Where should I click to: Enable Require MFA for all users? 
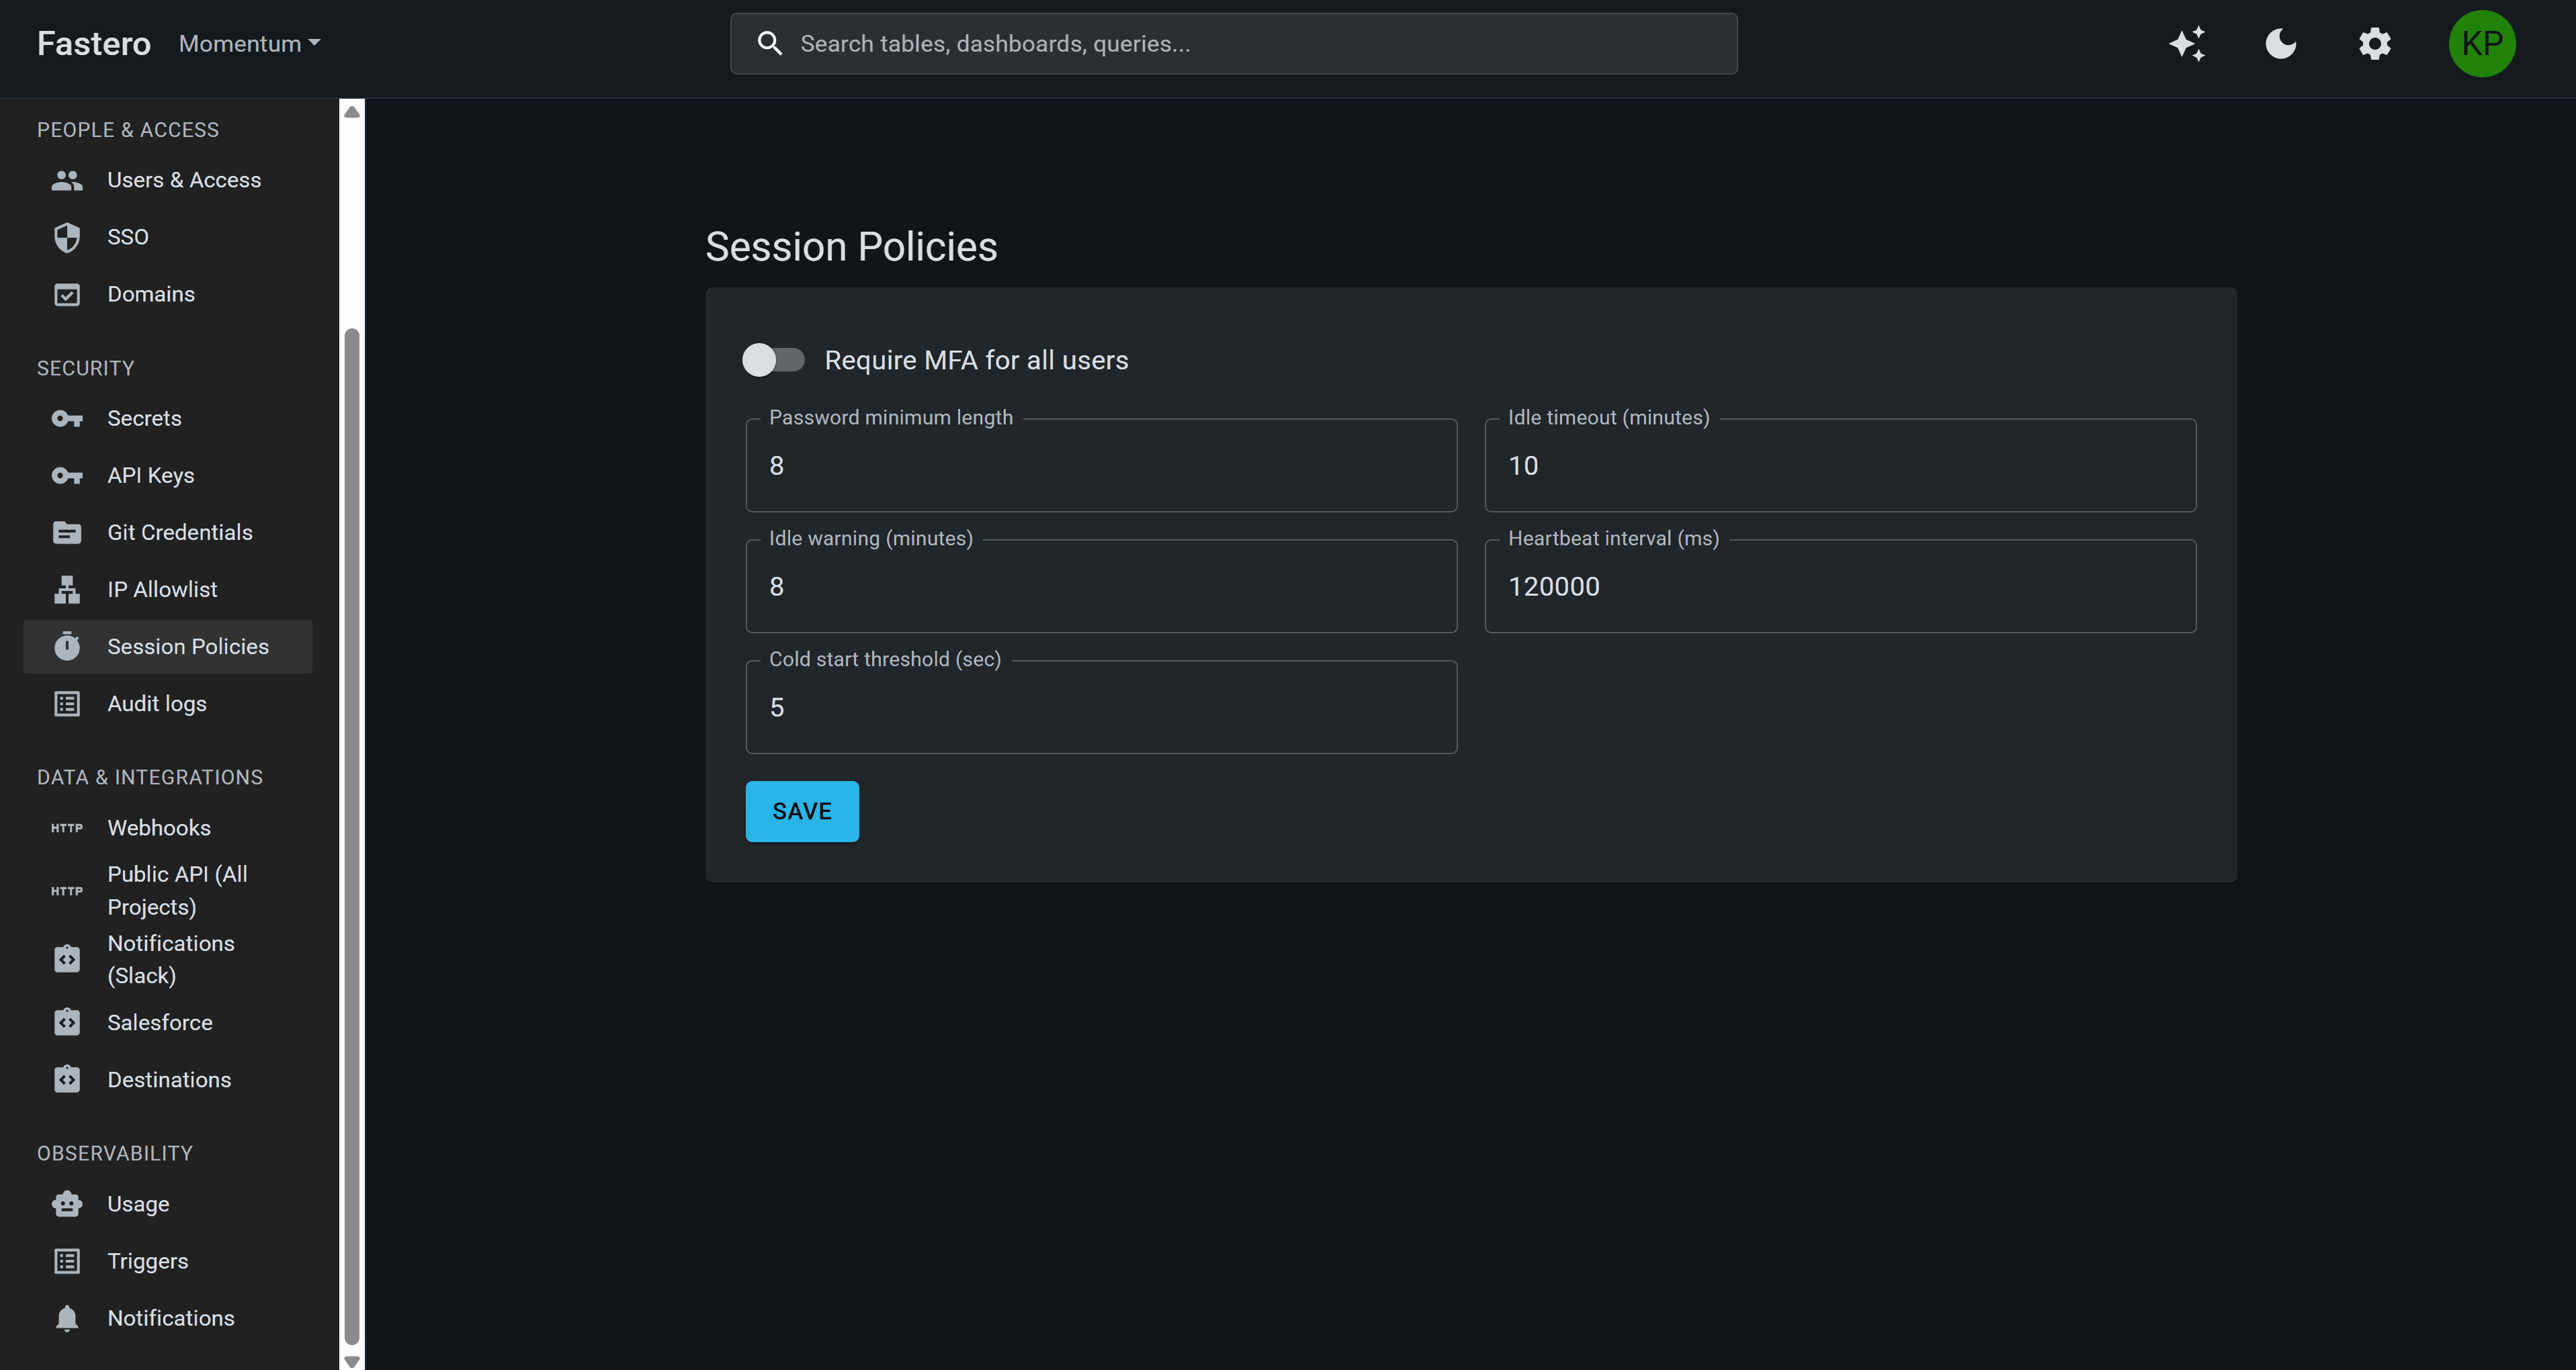(775, 360)
